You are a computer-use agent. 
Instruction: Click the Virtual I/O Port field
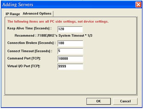70,67
